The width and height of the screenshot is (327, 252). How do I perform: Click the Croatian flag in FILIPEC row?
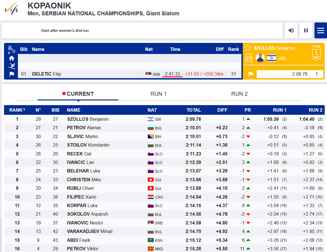pos(151,197)
